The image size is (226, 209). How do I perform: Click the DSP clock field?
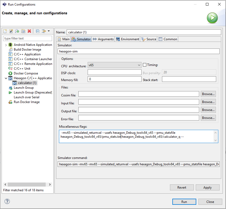tap(114, 72)
